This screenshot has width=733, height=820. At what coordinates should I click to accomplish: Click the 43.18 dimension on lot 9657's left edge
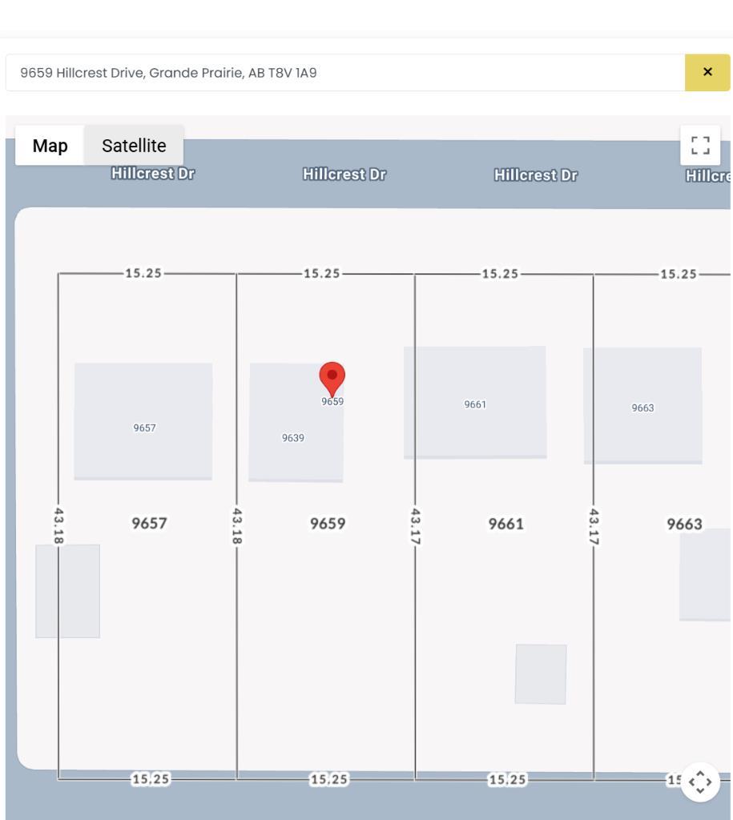coord(58,525)
